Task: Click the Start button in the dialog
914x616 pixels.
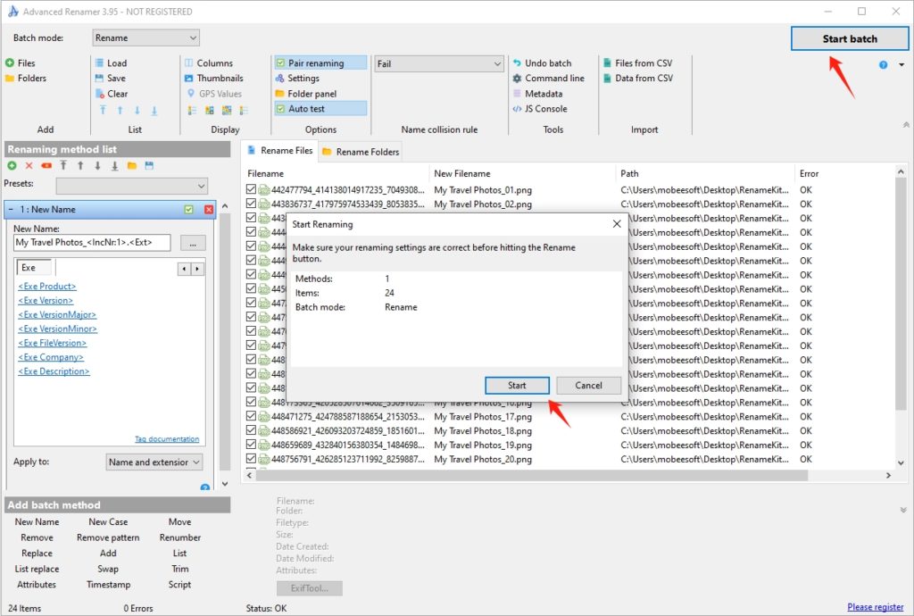Action: click(x=517, y=385)
